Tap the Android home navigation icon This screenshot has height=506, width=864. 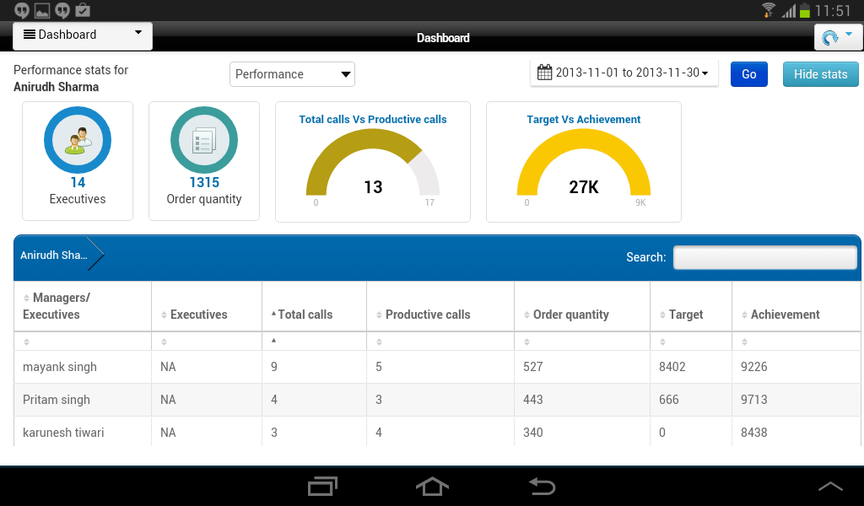pos(432,487)
